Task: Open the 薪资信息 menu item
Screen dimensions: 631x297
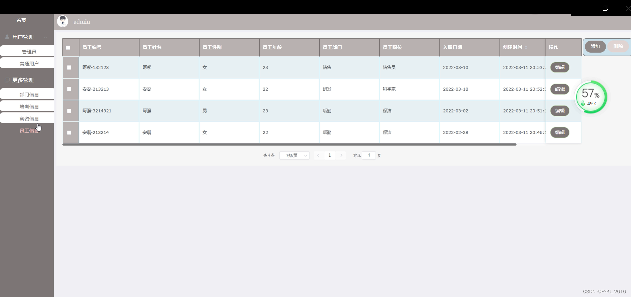Action: [27, 118]
